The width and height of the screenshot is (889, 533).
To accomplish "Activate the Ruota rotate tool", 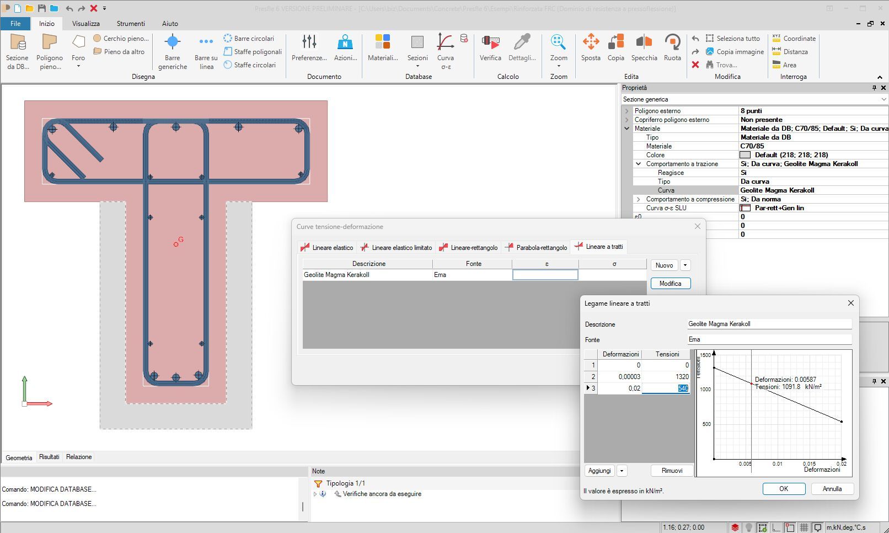I will (x=672, y=48).
